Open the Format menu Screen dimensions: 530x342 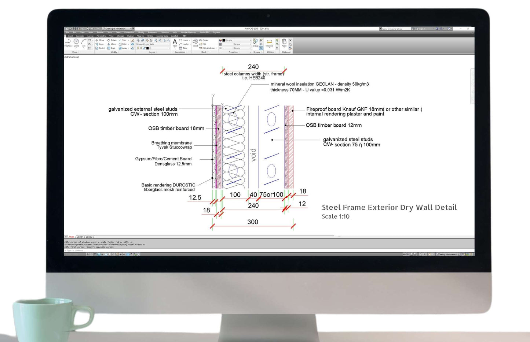pos(100,33)
